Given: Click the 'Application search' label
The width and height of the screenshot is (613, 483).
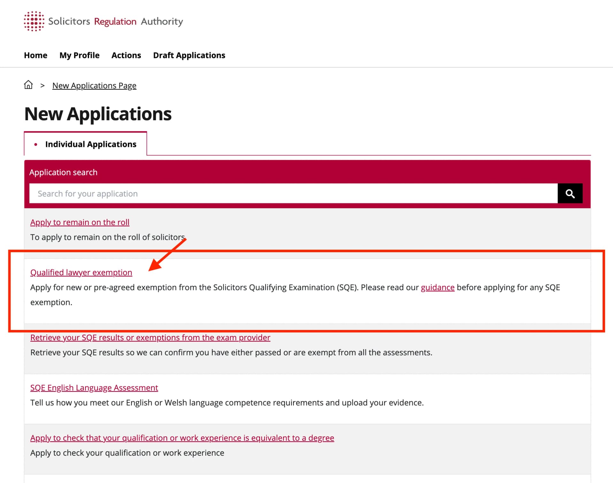Looking at the screenshot, I should [x=63, y=172].
